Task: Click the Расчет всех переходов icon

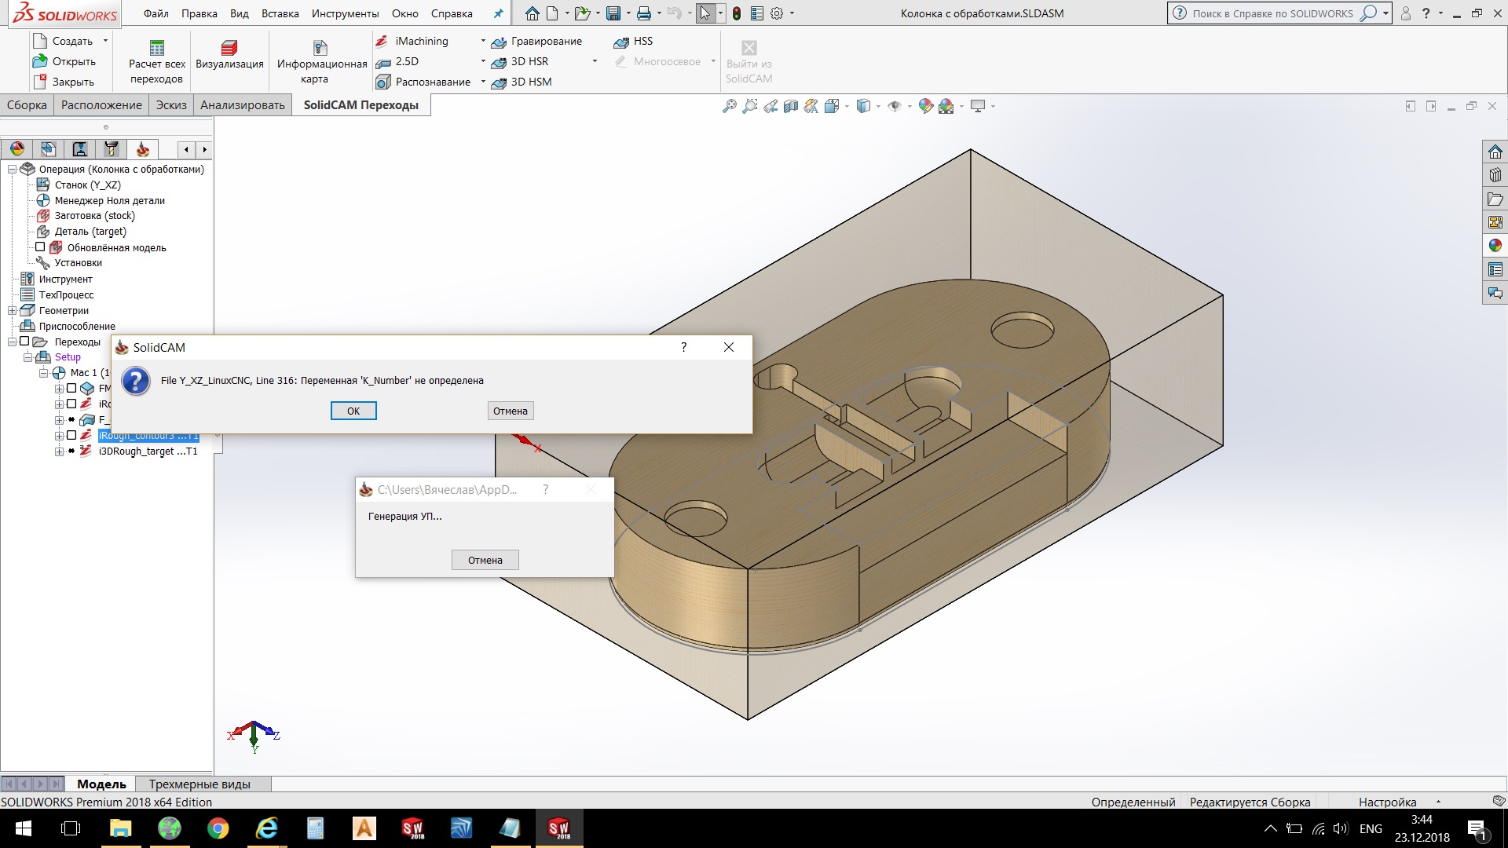Action: coord(157,48)
